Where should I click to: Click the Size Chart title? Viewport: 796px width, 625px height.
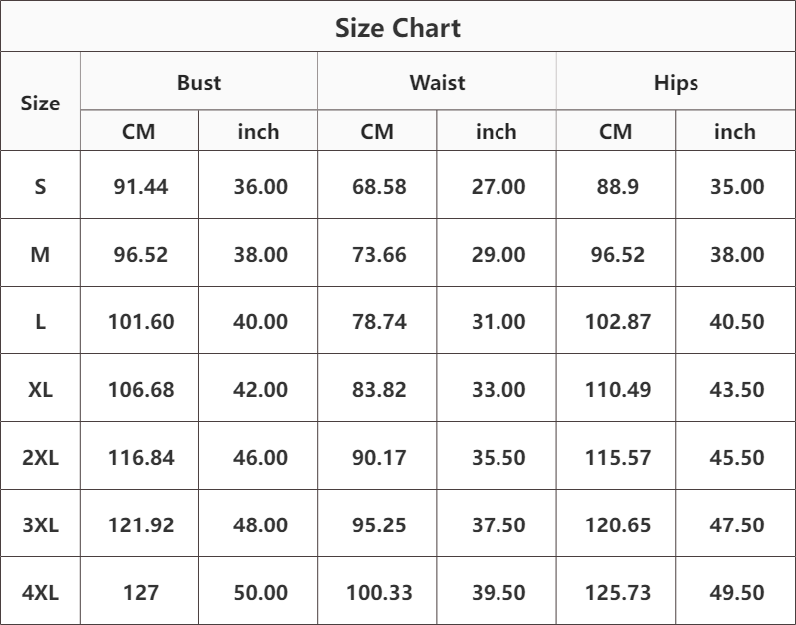click(398, 28)
